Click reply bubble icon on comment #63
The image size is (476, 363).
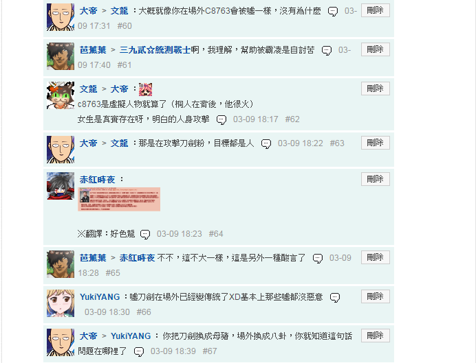[266, 144]
